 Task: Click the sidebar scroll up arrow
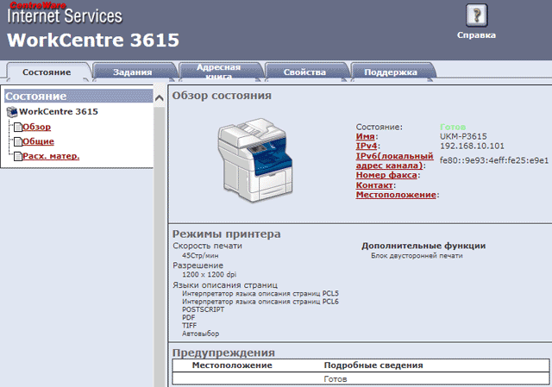tap(160, 98)
